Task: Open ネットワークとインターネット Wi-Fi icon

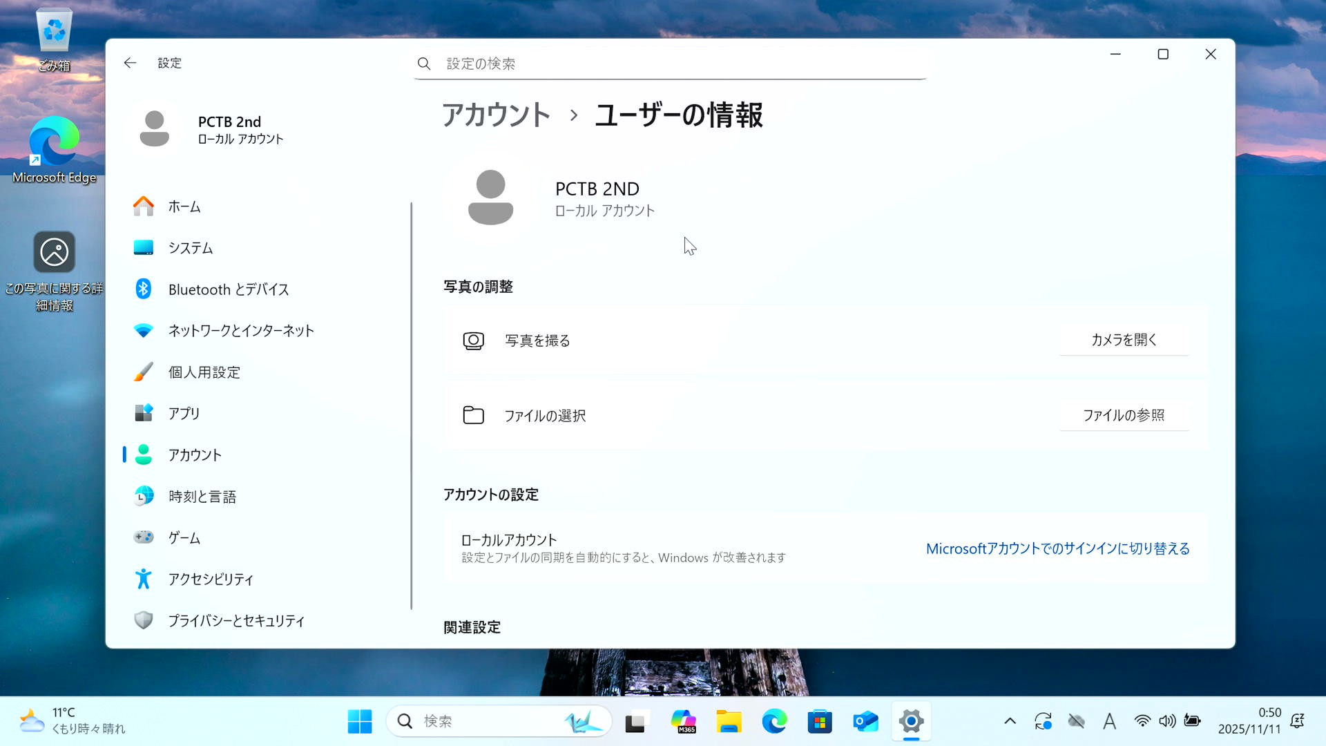Action: point(144,331)
